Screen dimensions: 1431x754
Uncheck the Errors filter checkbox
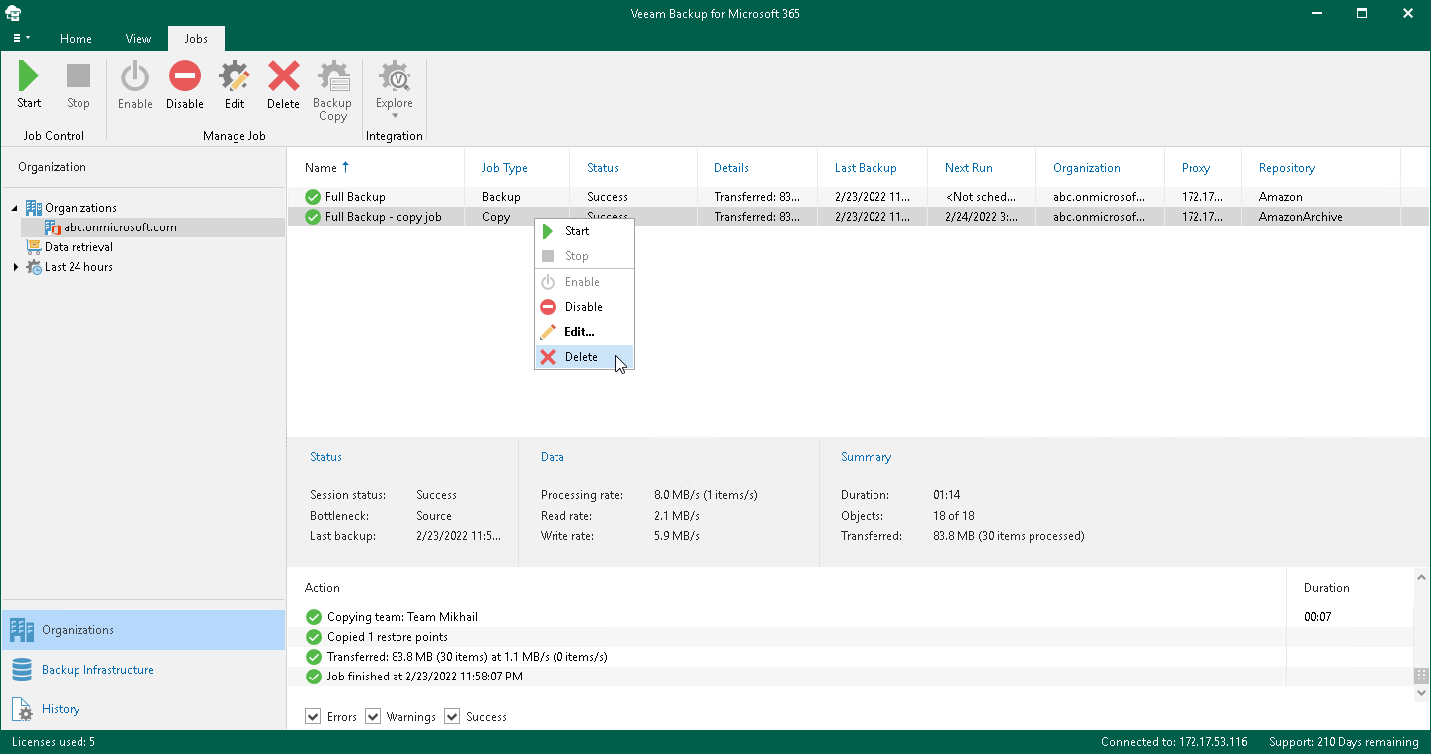click(x=313, y=716)
